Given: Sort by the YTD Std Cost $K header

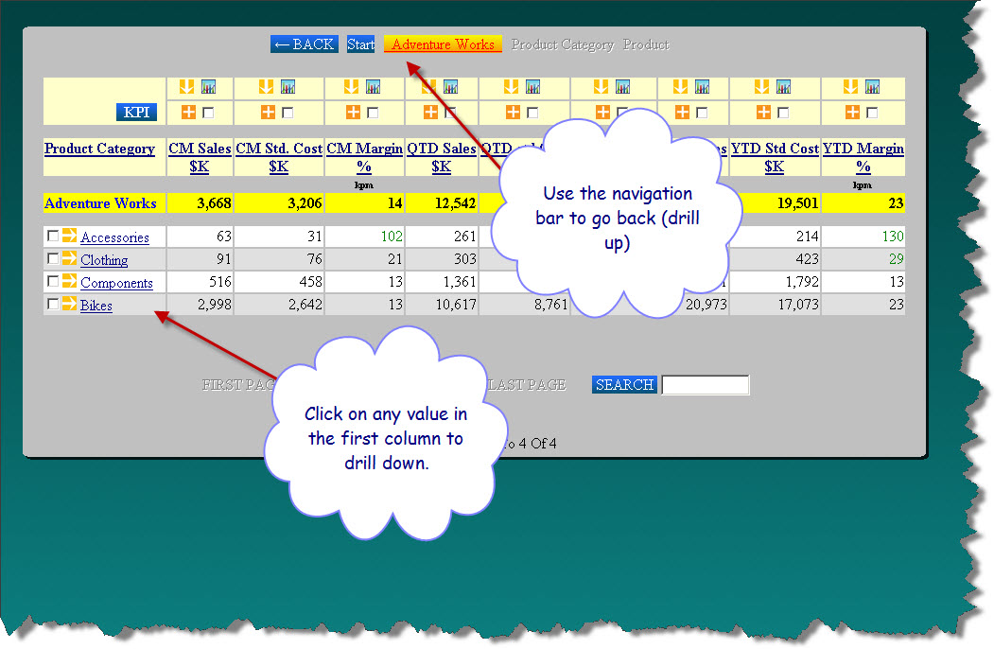Looking at the screenshot, I should click(775, 157).
